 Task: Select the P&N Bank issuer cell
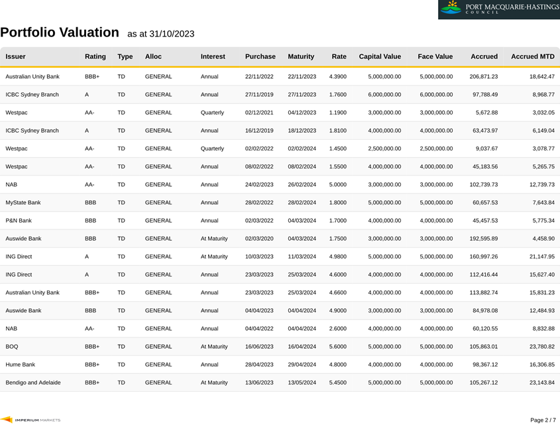pos(19,221)
